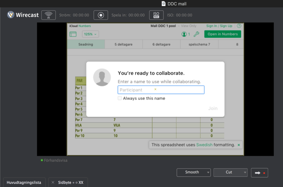Open the wrench tools icon
Screen dimensions: 283x187
point(196,34)
